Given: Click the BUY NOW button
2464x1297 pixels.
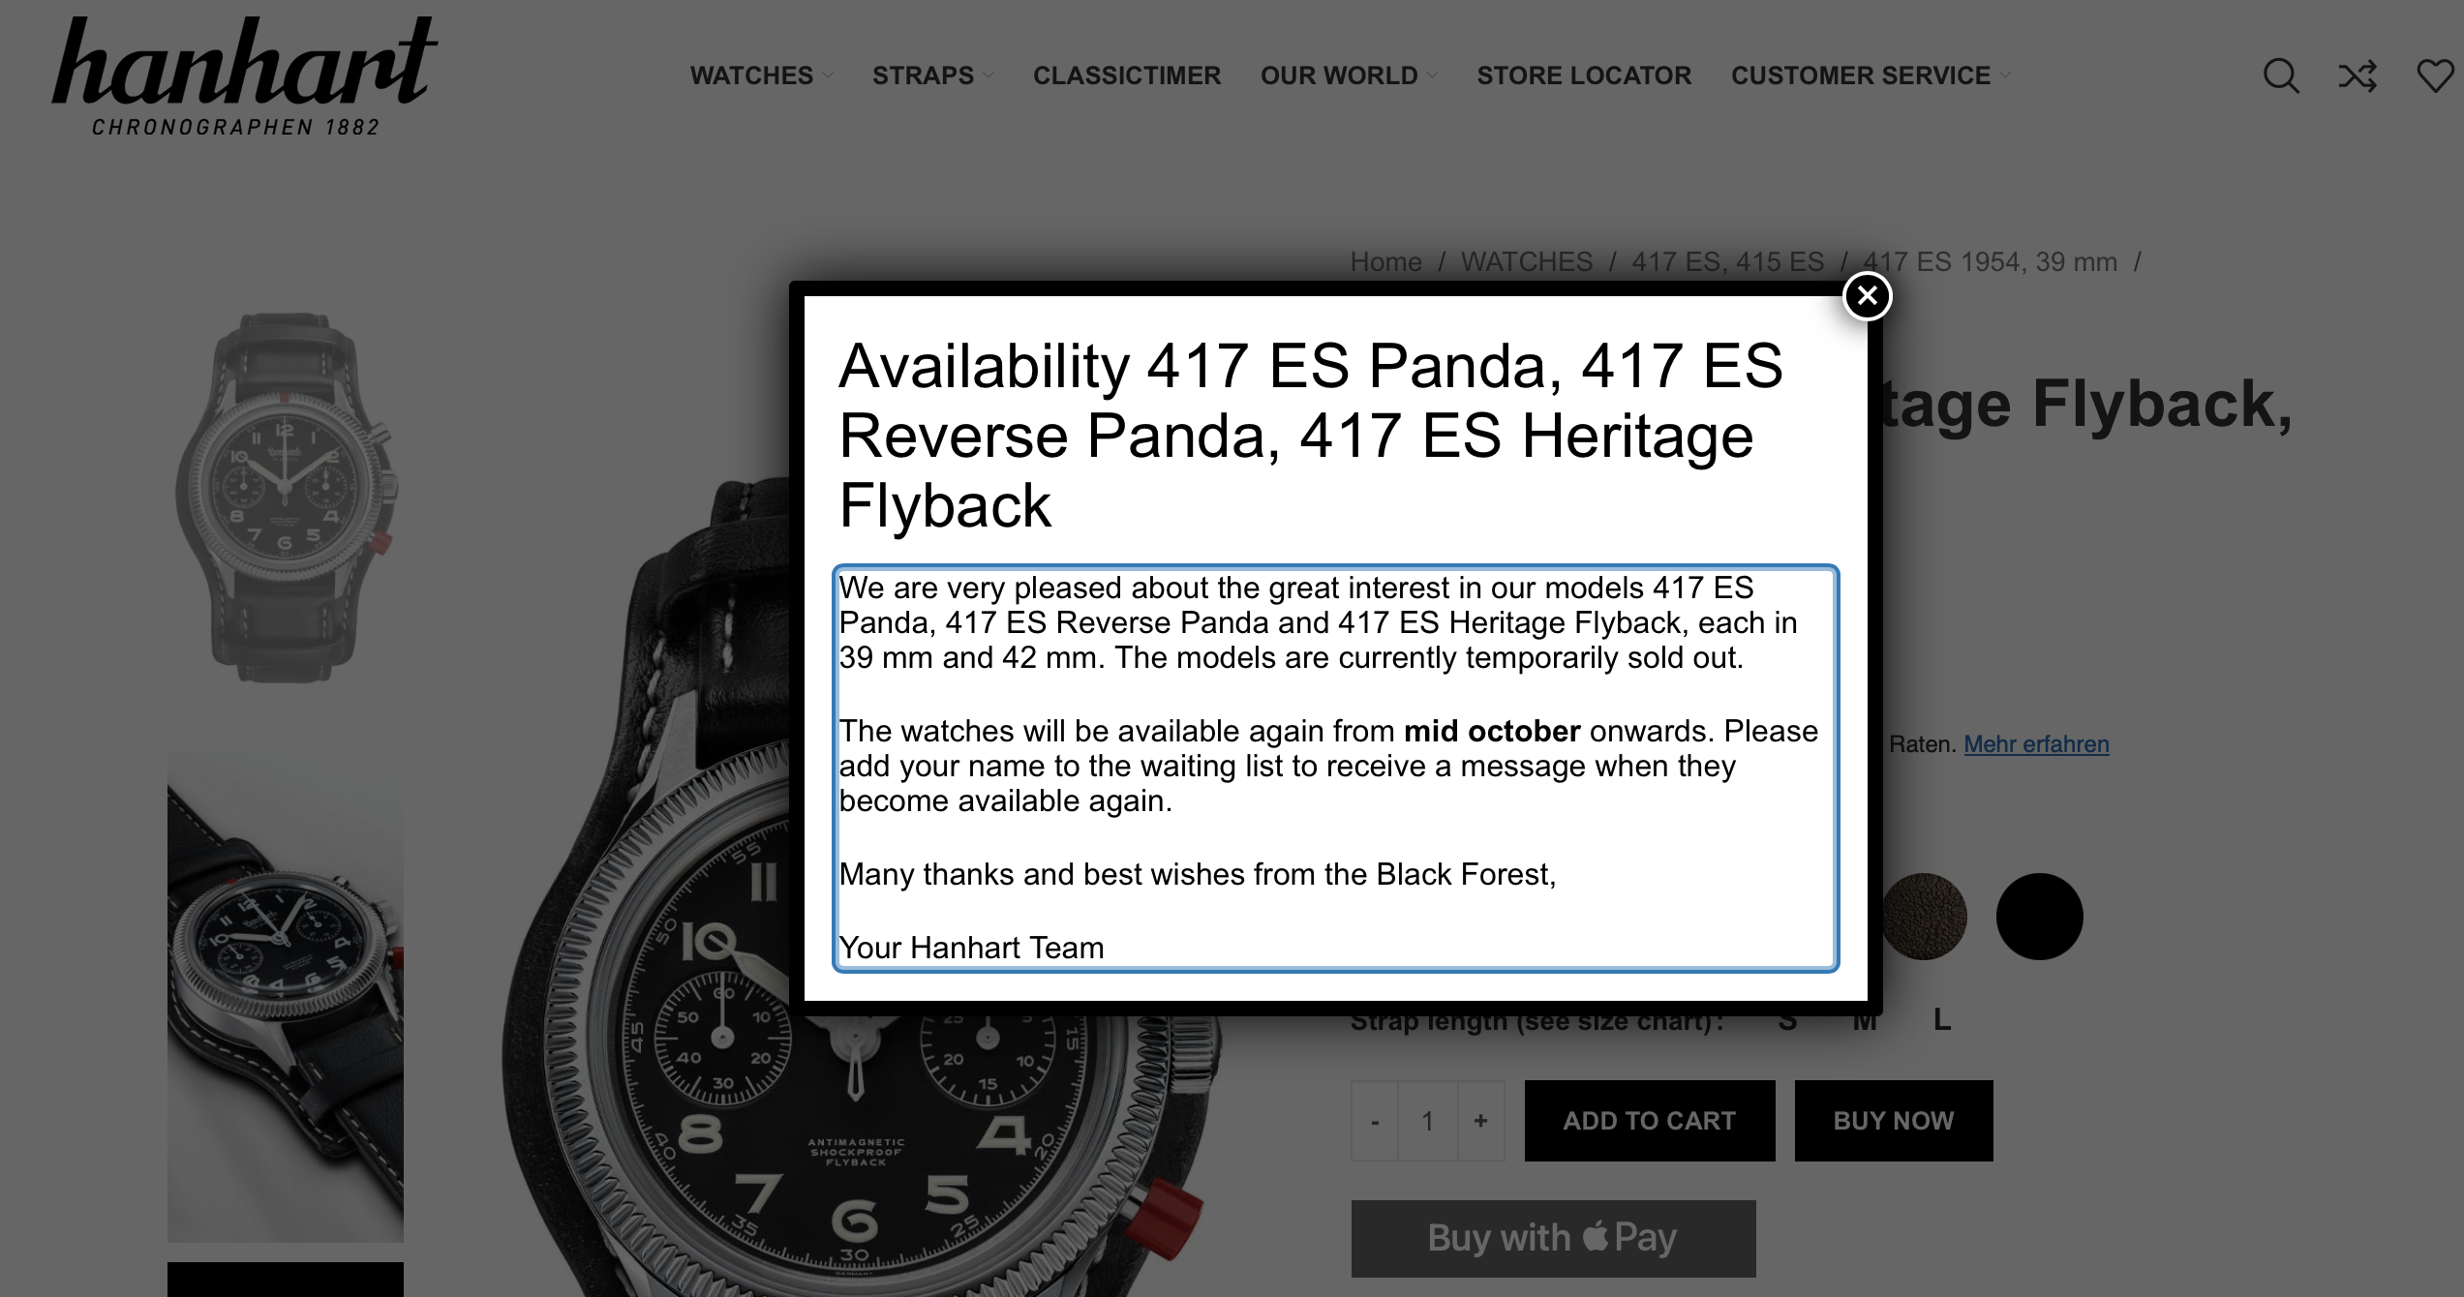Looking at the screenshot, I should click(x=1893, y=1121).
